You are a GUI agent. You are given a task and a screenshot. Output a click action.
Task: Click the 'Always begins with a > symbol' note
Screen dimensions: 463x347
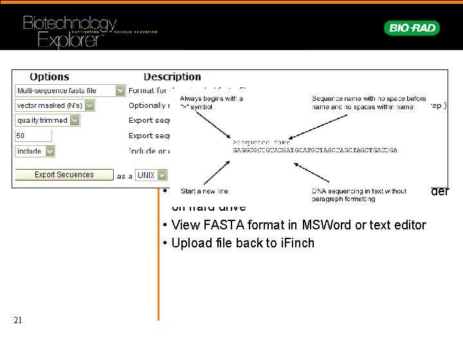212,102
